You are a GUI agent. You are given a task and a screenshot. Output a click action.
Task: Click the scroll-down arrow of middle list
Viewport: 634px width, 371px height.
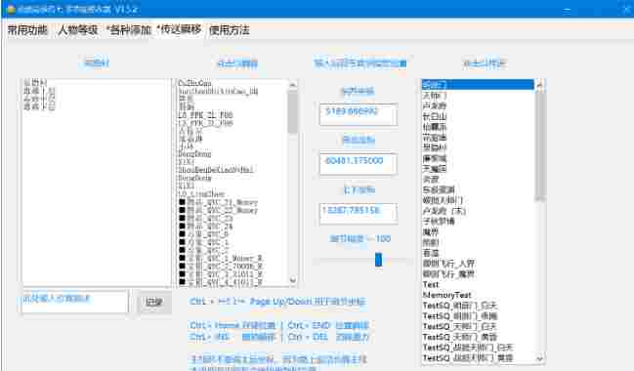[x=293, y=279]
